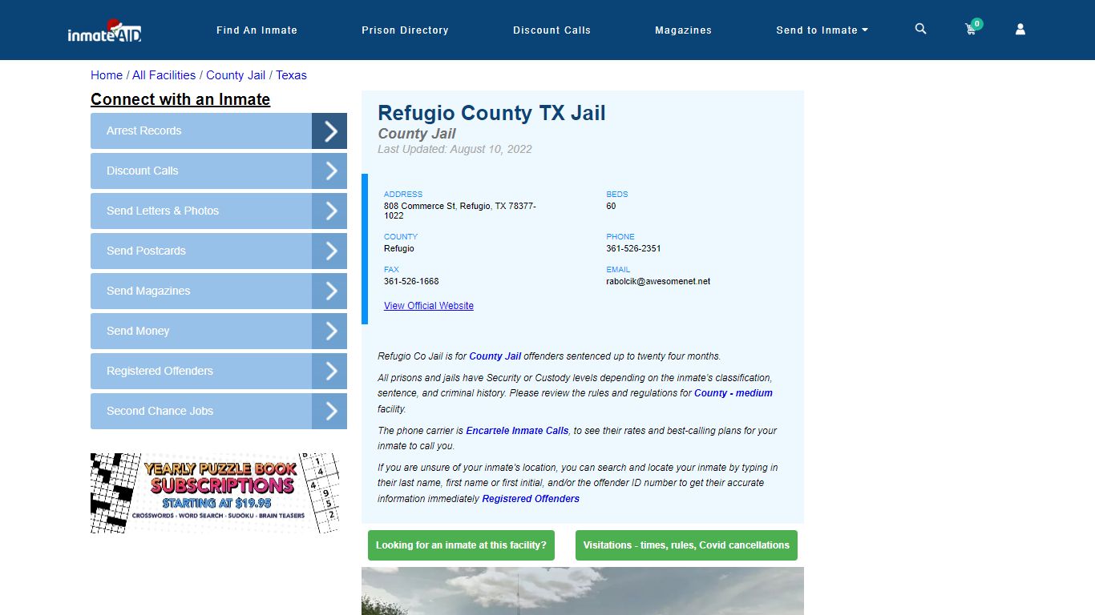Click Visitations times, rules, Covid cancellations button
The image size is (1095, 615).
[x=686, y=545]
